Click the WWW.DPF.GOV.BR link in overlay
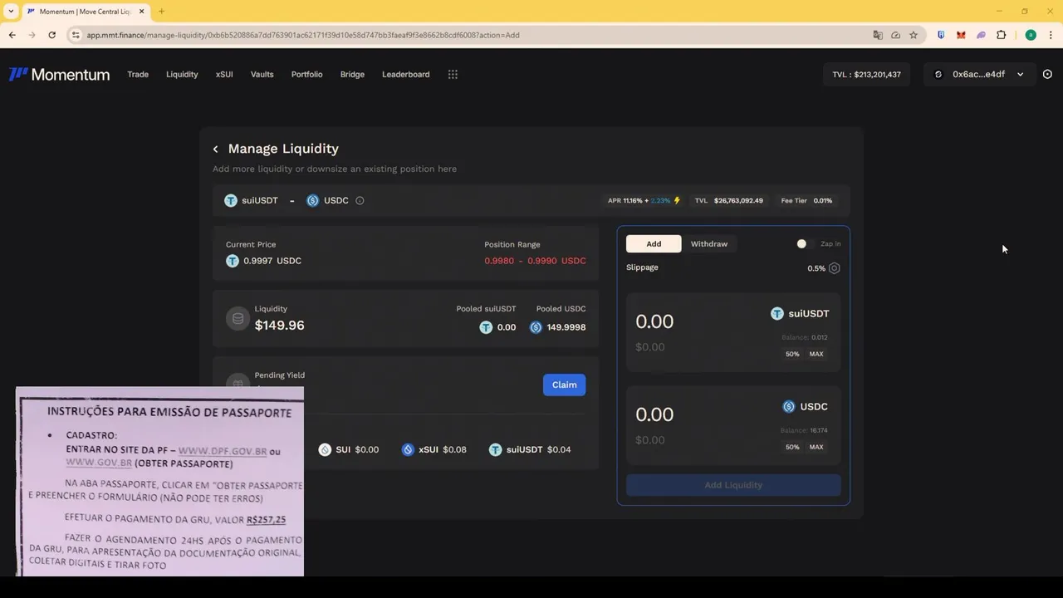The height and width of the screenshot is (598, 1063). click(223, 451)
